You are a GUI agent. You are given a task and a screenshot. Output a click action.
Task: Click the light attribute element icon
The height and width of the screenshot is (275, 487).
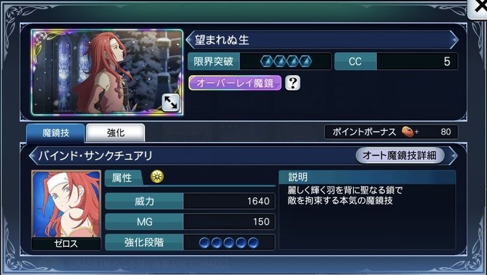click(x=157, y=177)
